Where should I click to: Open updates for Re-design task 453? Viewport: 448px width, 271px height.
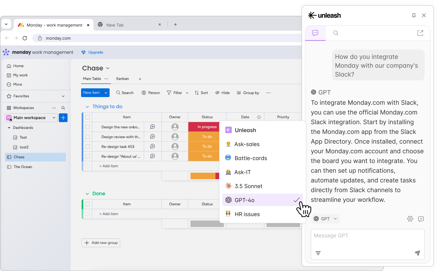click(153, 146)
